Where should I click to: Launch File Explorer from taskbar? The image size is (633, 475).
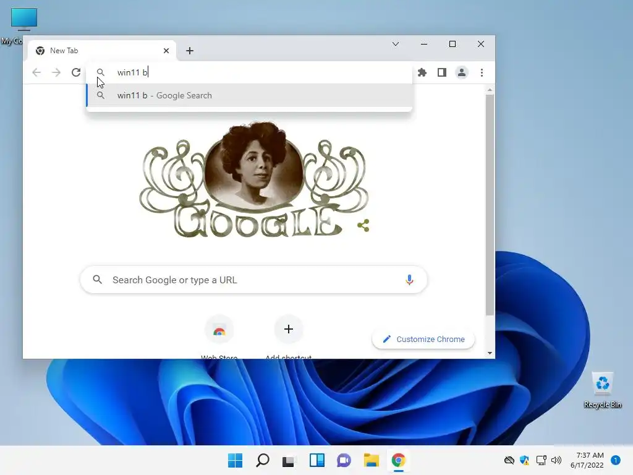pyautogui.click(x=371, y=460)
